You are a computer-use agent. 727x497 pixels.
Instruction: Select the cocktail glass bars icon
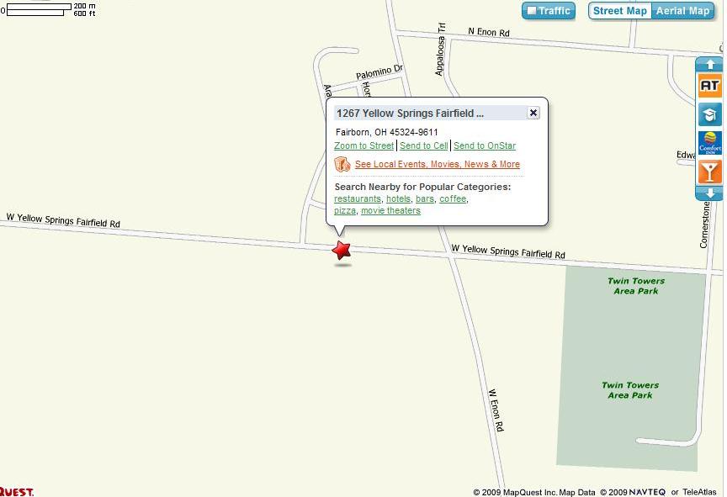(x=710, y=172)
